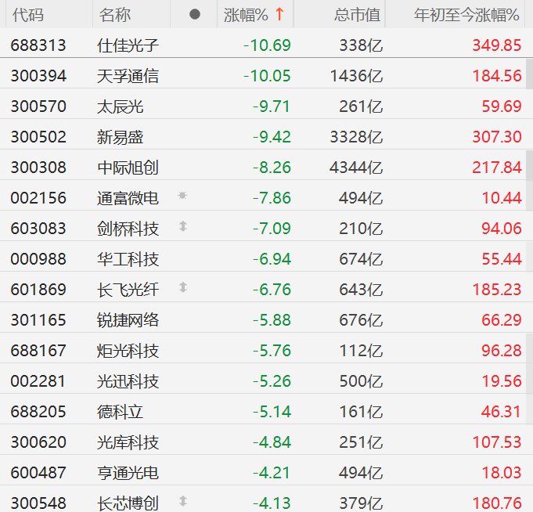Select stock name 中际旭创
533x512 pixels.
(128, 168)
